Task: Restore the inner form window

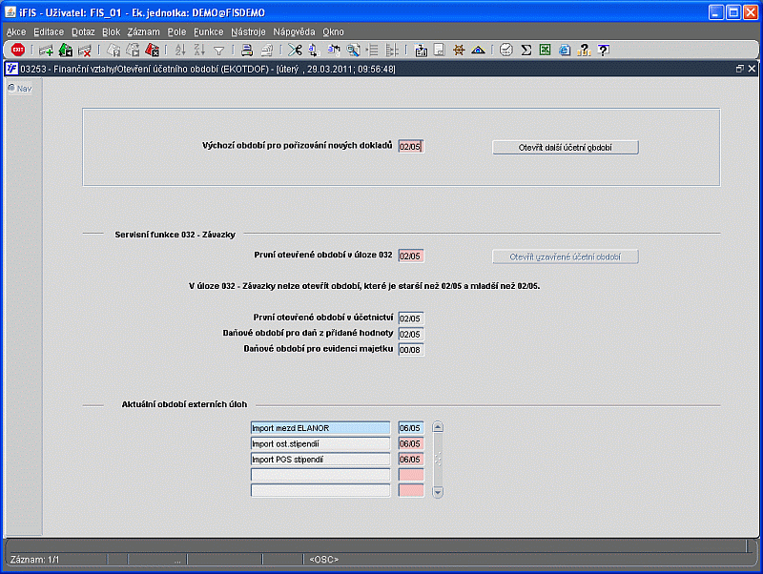Action: pos(740,69)
